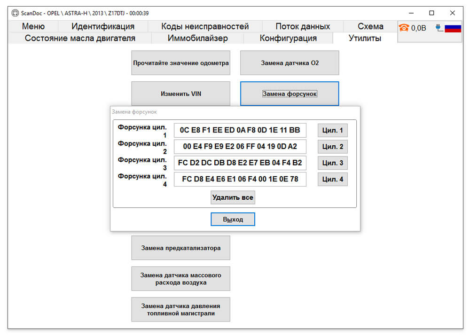Open the Меню tab
This screenshot has width=470, height=336.
(33, 26)
